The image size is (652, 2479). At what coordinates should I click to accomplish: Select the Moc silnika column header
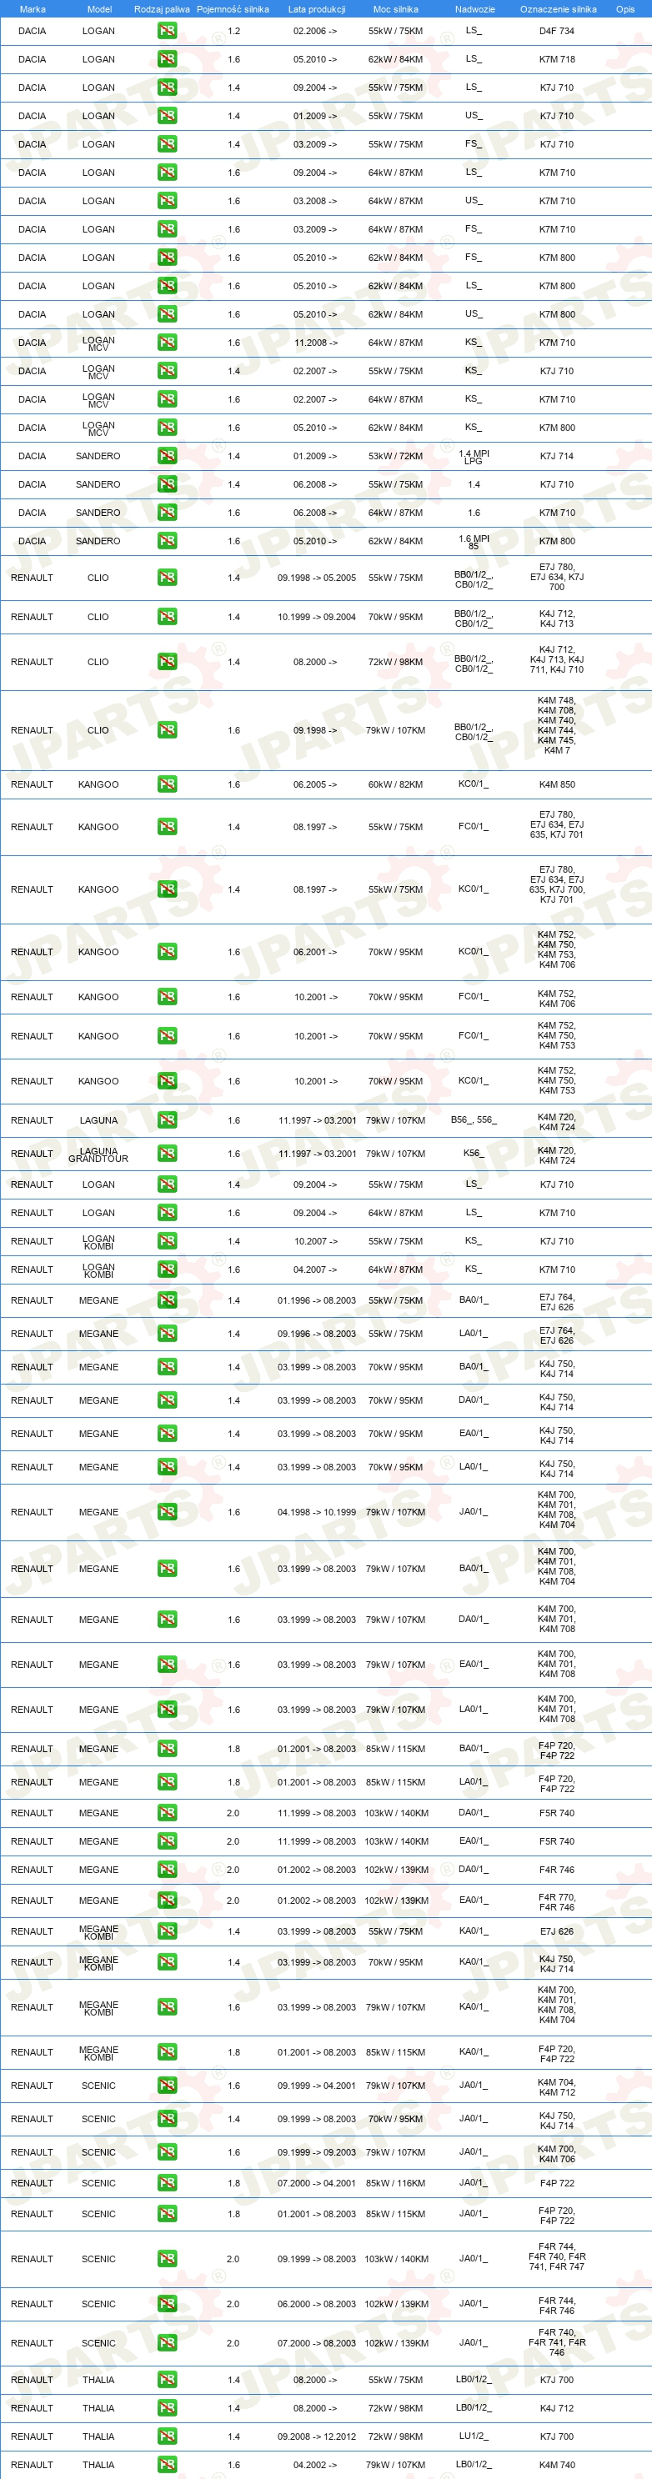click(x=395, y=8)
